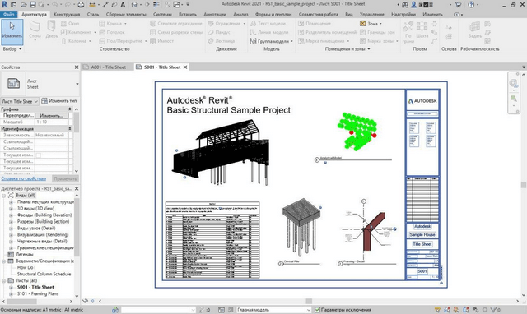The width and height of the screenshot is (527, 314).
Task: Expand the Выбор panel dropdown
Action: pos(12,49)
